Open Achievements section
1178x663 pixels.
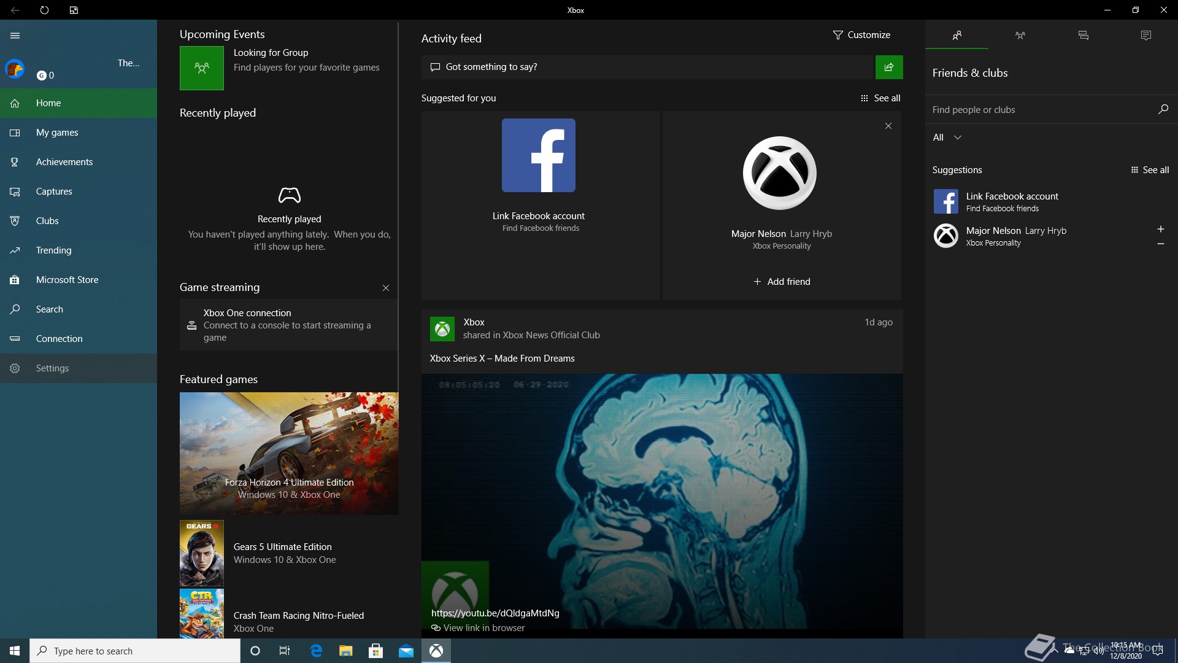point(79,162)
